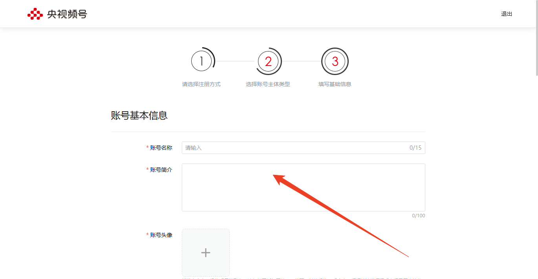
Task: Click the 账号基本信息 heading
Action: point(139,116)
